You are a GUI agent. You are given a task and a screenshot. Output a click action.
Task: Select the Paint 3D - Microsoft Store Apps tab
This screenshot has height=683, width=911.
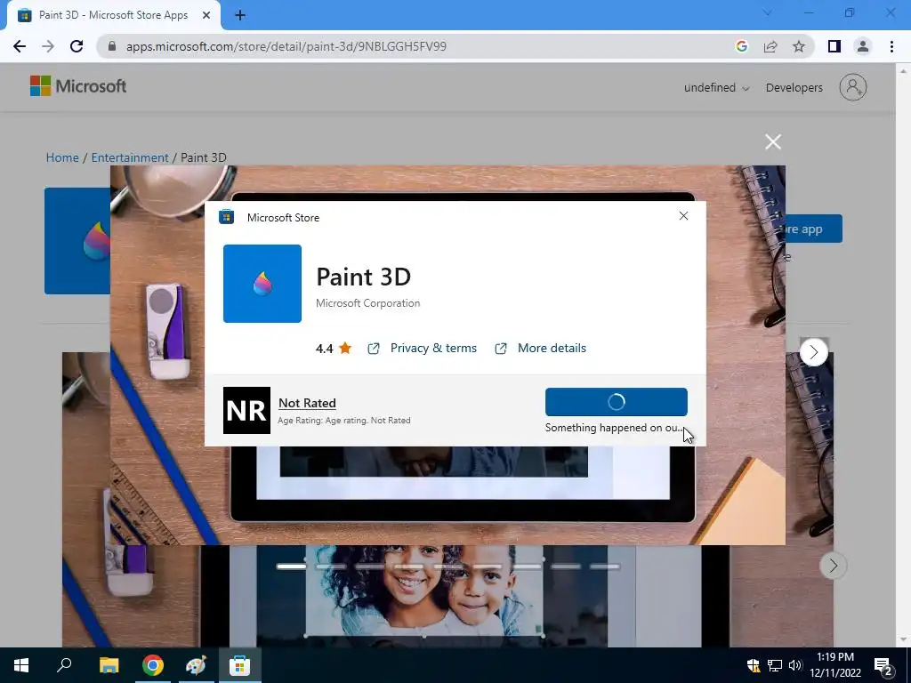113,16
